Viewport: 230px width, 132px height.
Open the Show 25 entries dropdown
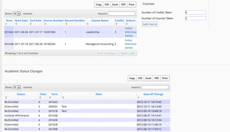tap(17, 87)
